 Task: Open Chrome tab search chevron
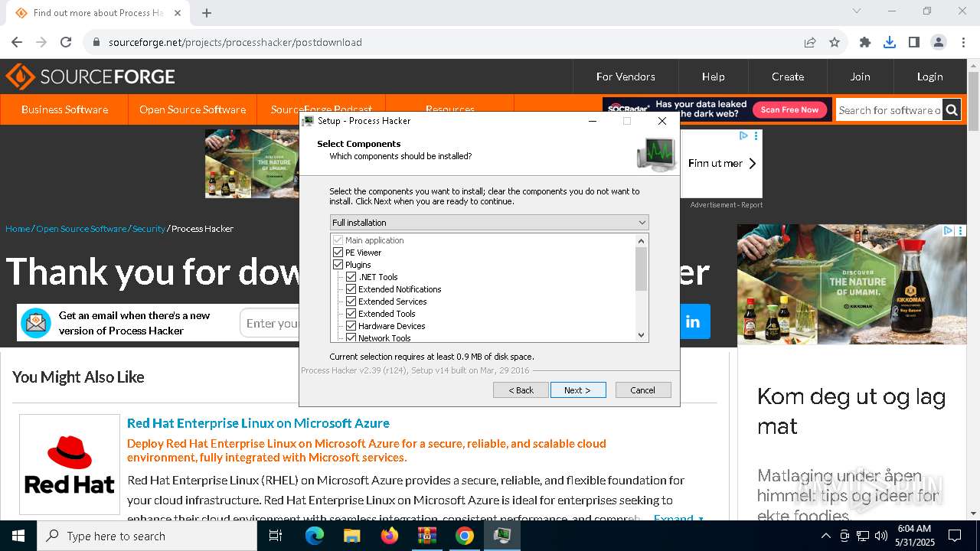click(x=857, y=11)
